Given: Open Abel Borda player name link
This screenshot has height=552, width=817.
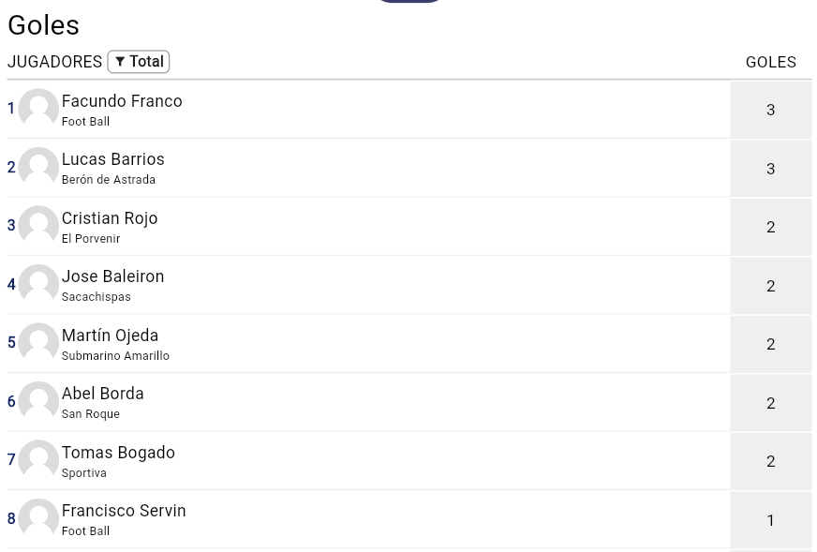Looking at the screenshot, I should click(x=103, y=394).
